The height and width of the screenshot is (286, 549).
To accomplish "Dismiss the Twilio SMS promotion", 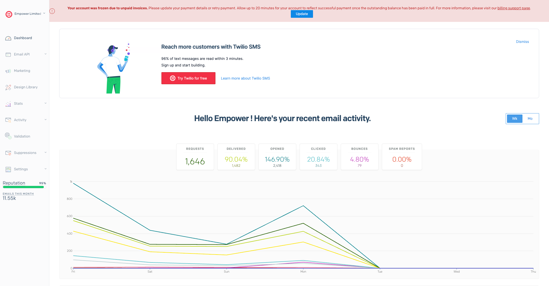I will (522, 42).
